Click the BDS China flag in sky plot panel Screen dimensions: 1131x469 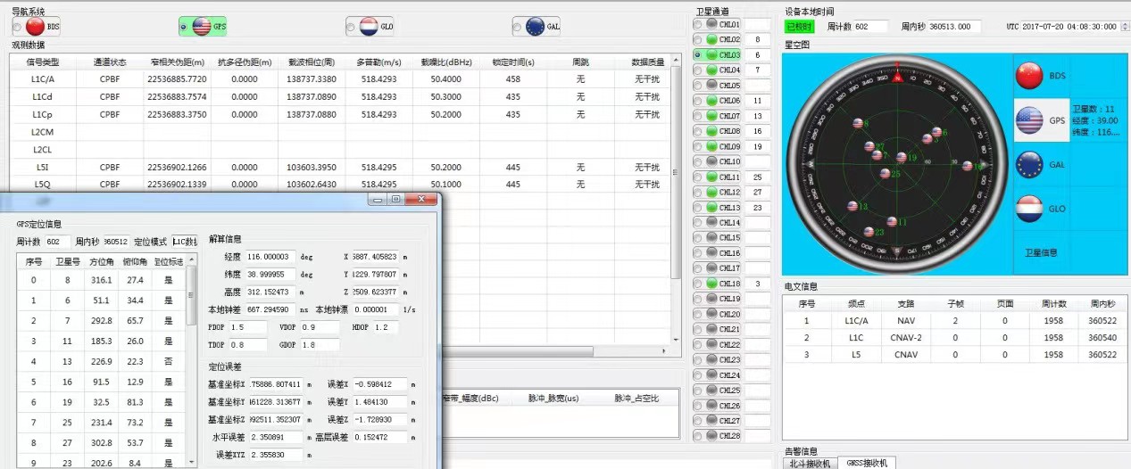[1029, 77]
